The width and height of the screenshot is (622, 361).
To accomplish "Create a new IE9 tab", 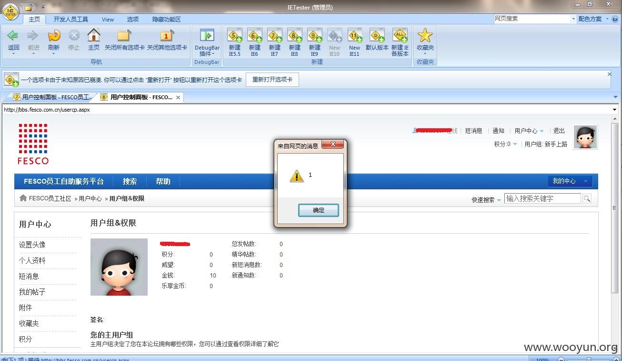I will [x=315, y=35].
